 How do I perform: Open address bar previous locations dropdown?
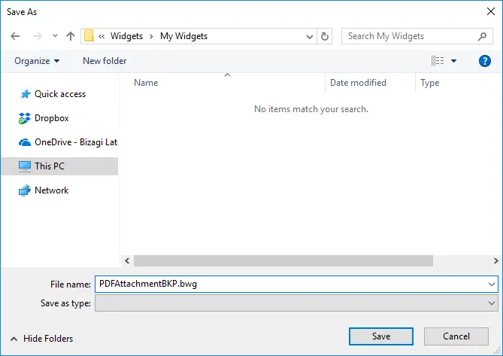tap(310, 36)
